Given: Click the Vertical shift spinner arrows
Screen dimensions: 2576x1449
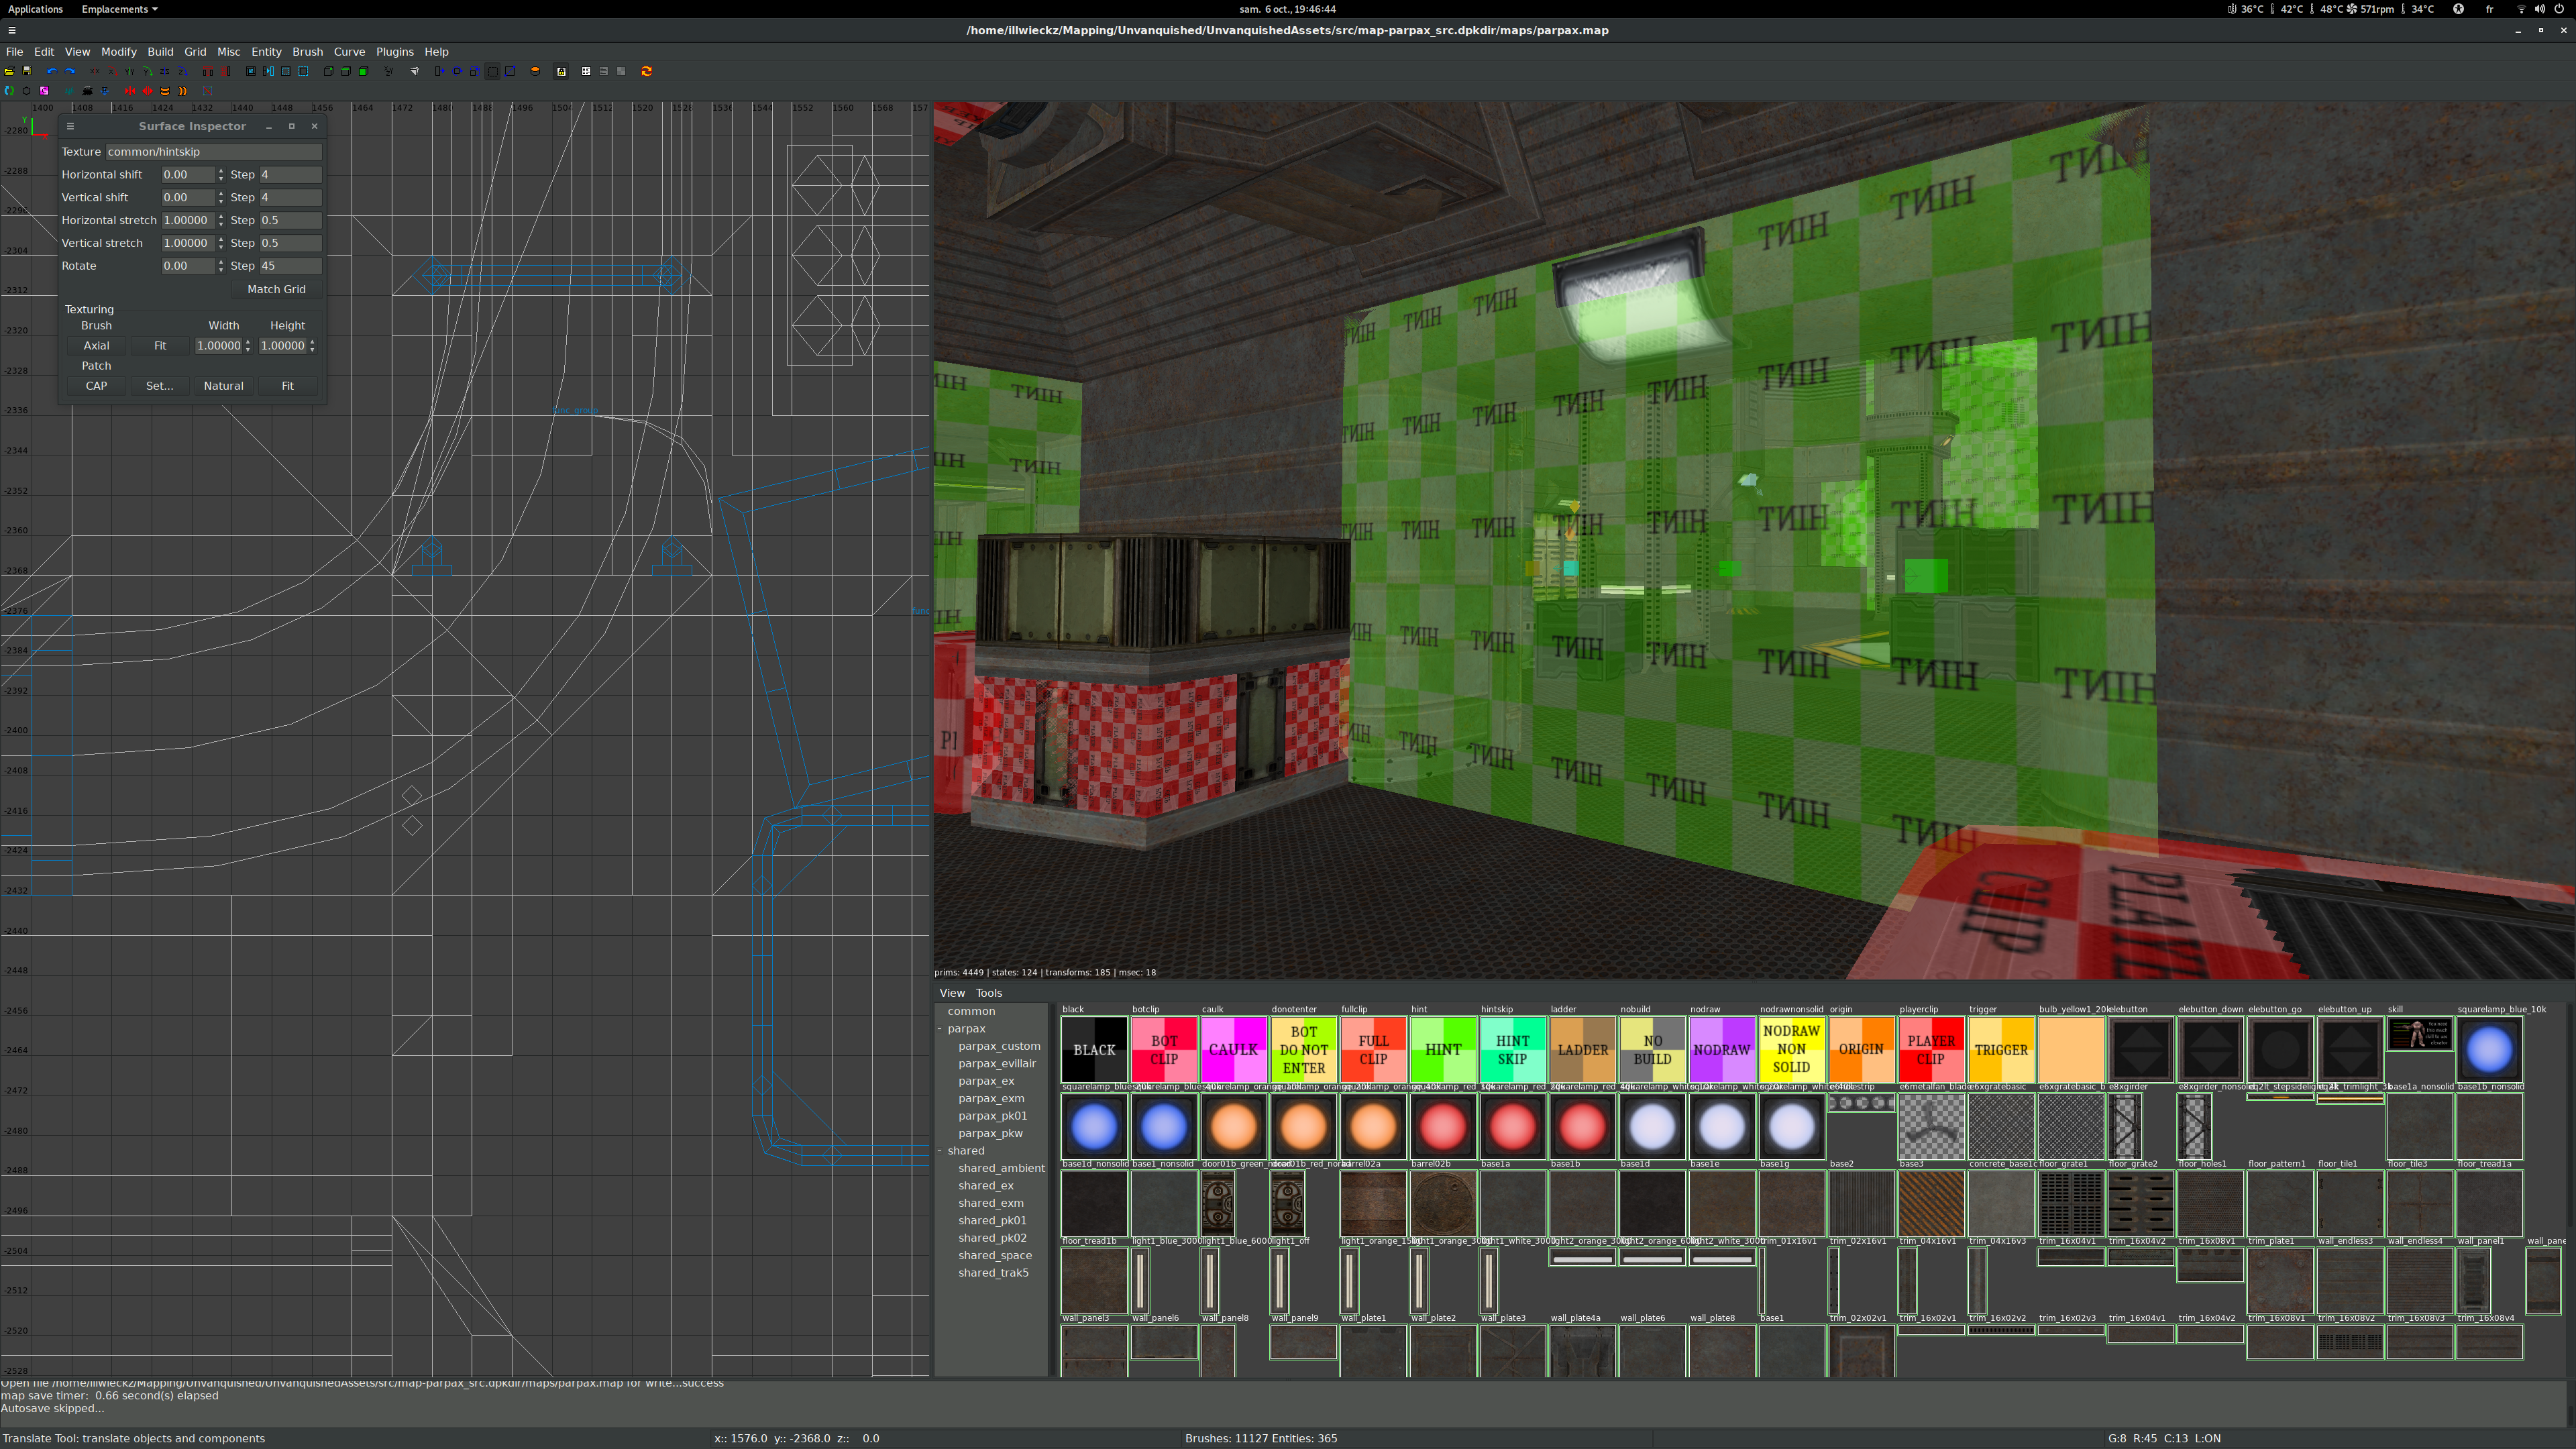Looking at the screenshot, I should pyautogui.click(x=221, y=197).
